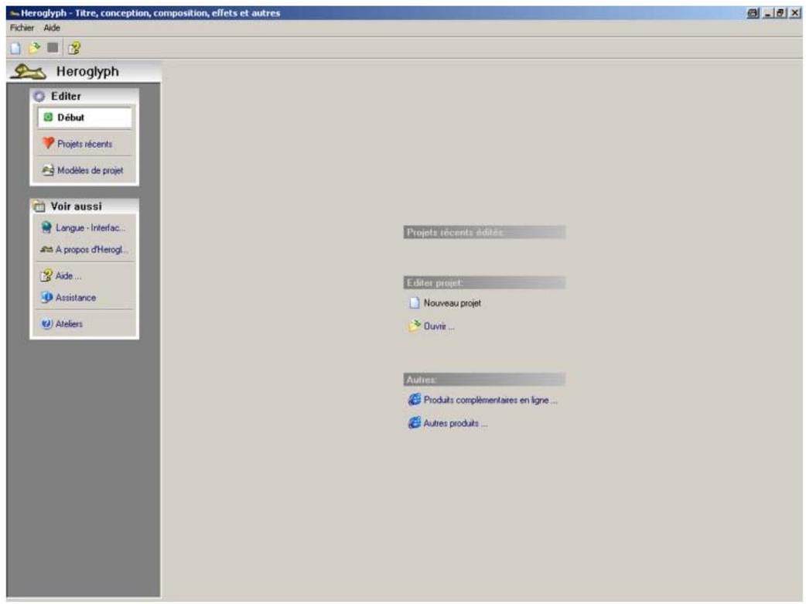Open Projets récents in the sidebar

coord(84,144)
